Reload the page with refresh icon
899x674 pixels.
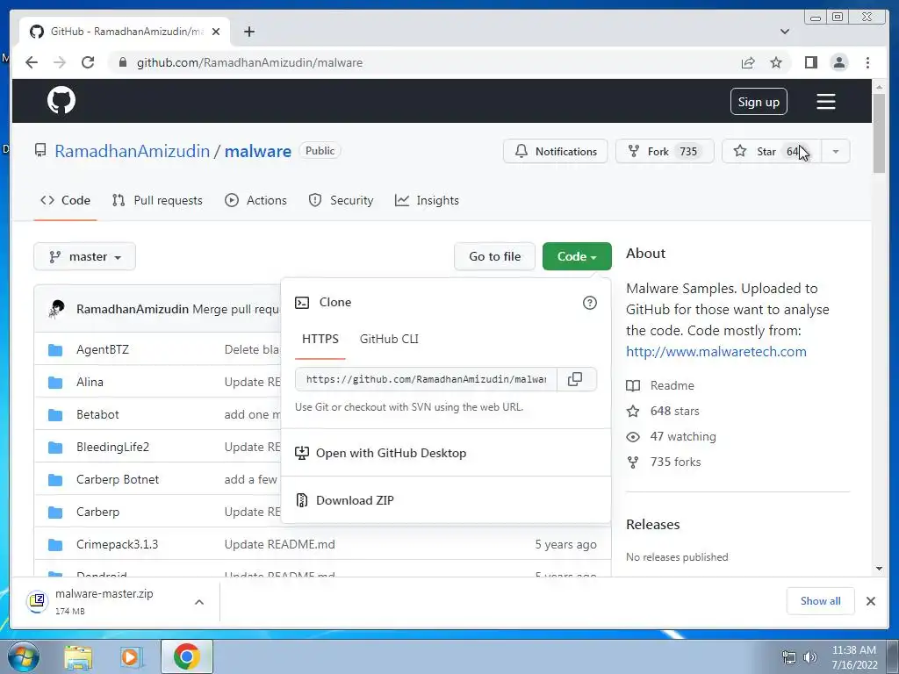tap(88, 62)
